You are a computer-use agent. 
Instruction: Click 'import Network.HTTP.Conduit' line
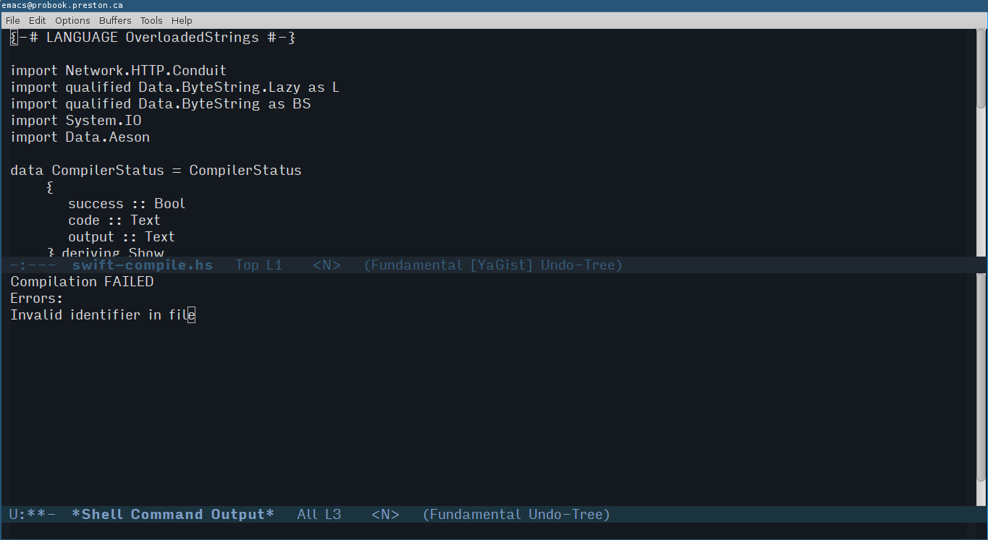[x=118, y=71]
